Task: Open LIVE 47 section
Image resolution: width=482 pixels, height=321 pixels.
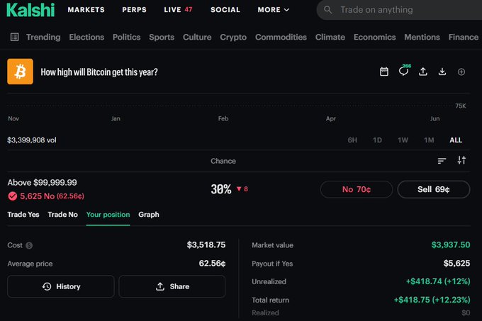Action: (179, 10)
